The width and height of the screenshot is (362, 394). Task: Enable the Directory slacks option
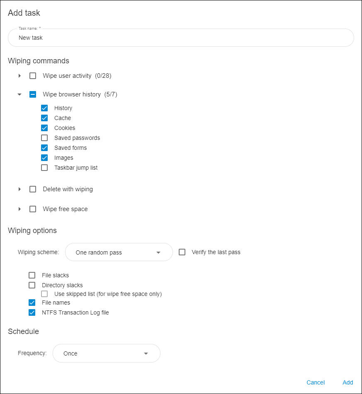(x=32, y=285)
